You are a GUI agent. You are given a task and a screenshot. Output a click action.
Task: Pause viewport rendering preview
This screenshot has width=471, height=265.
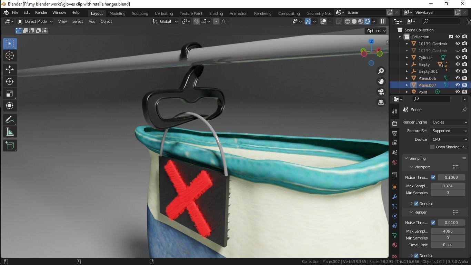coord(382,21)
